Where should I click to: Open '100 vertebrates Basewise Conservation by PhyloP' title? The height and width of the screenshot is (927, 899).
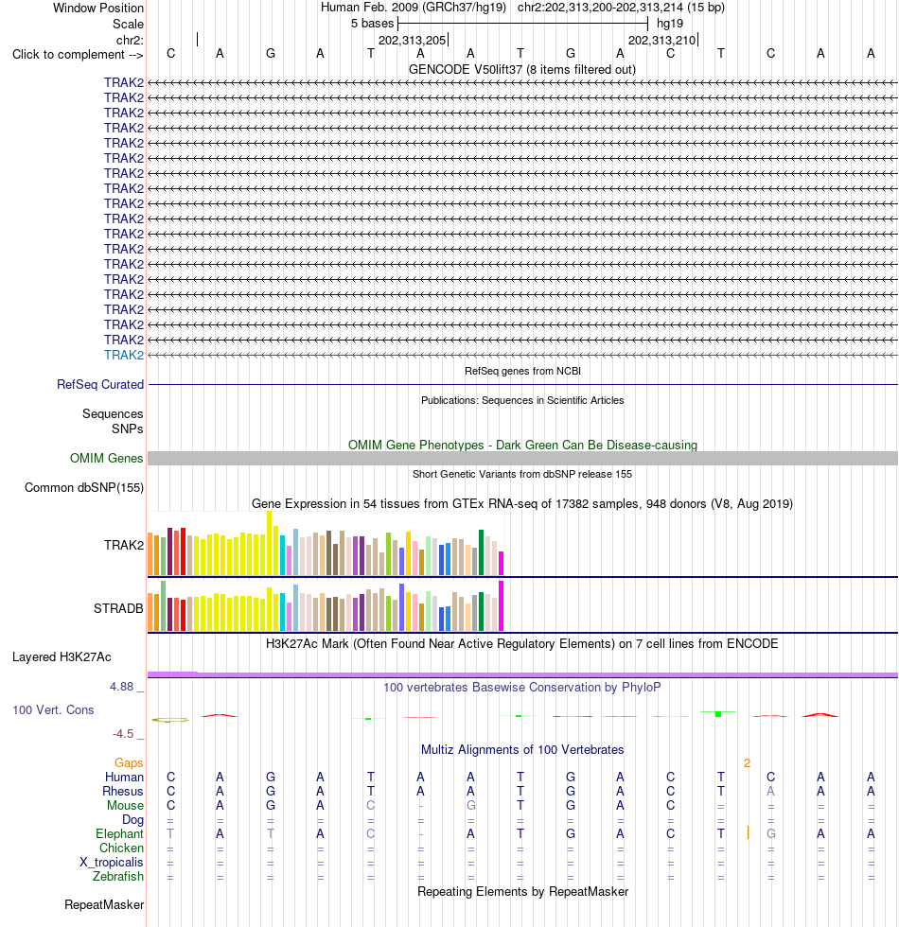pos(522,688)
